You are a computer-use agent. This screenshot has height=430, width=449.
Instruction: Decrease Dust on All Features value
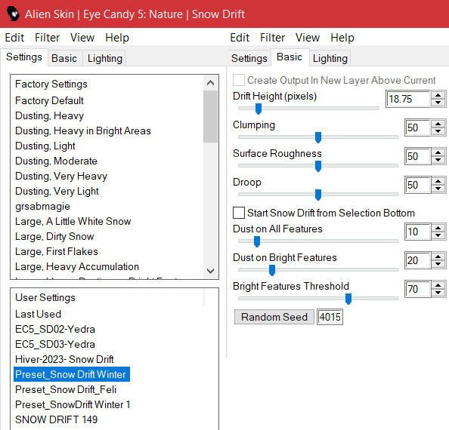point(438,235)
